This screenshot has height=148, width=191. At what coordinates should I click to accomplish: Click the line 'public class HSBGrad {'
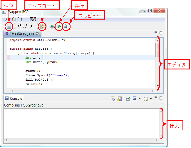pyautogui.click(x=31, y=49)
